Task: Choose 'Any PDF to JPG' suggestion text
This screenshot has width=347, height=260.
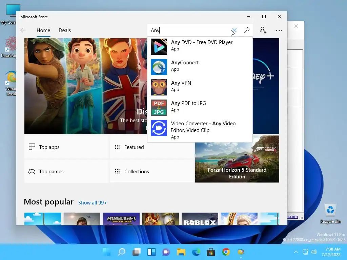Action: (188, 103)
